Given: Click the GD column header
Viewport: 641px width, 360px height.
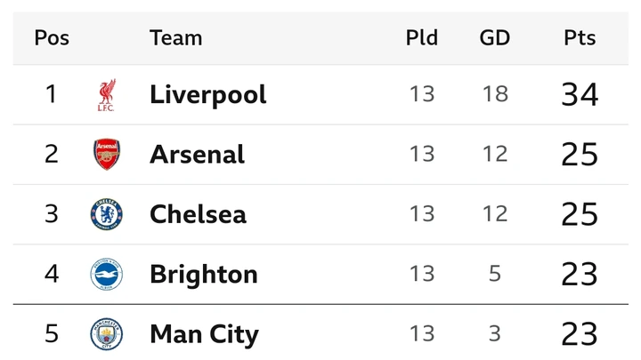Looking at the screenshot, I should 495,38.
